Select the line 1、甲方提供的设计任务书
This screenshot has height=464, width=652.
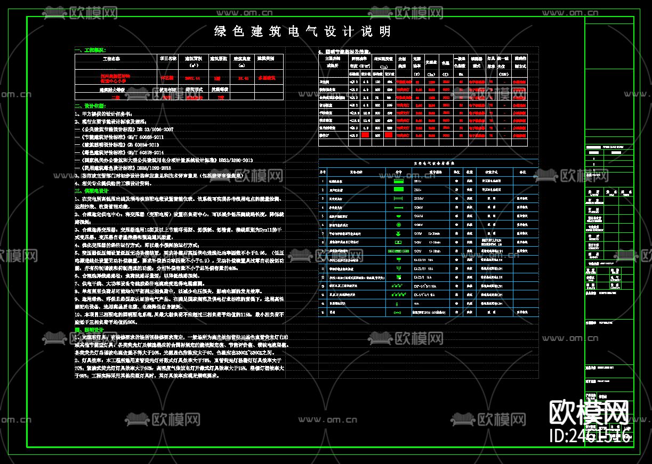[103, 114]
